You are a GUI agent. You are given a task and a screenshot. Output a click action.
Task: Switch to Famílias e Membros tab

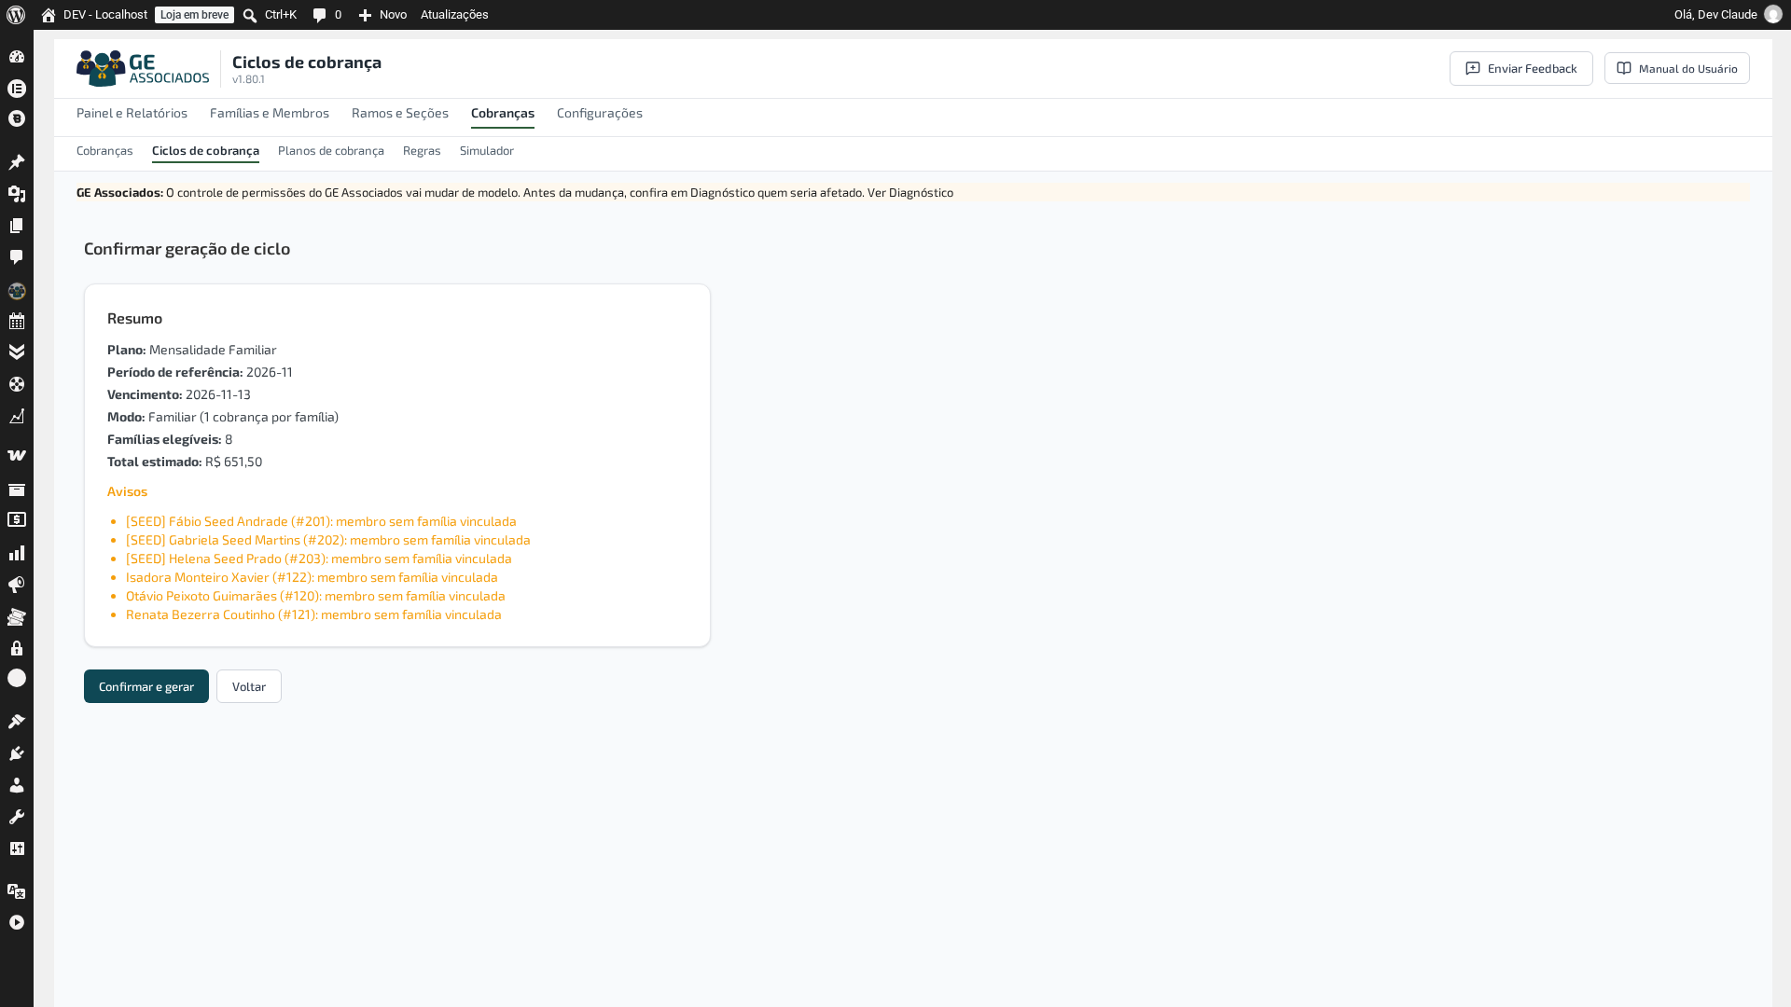pos(270,113)
